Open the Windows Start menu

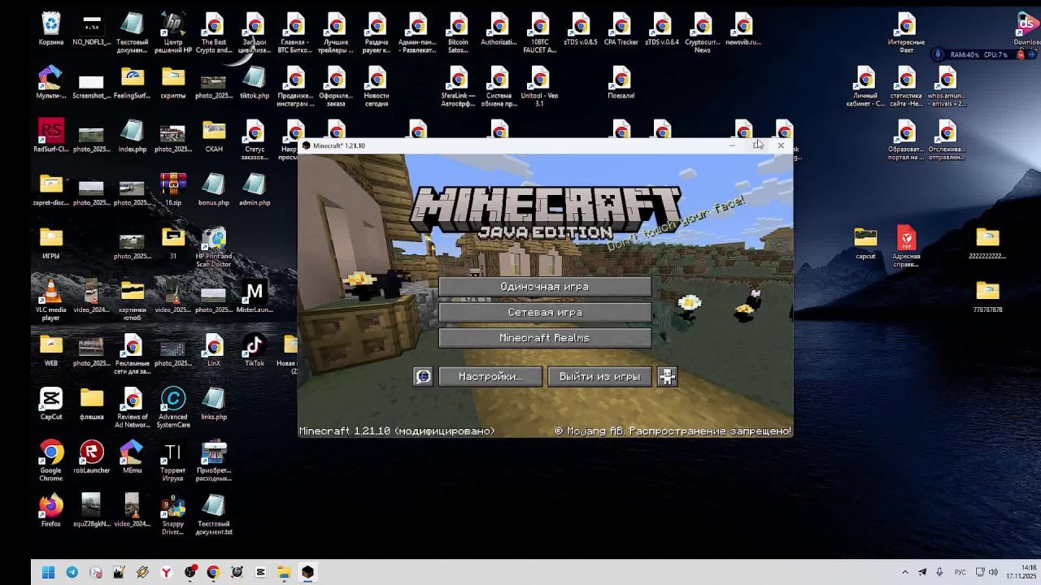click(x=48, y=572)
